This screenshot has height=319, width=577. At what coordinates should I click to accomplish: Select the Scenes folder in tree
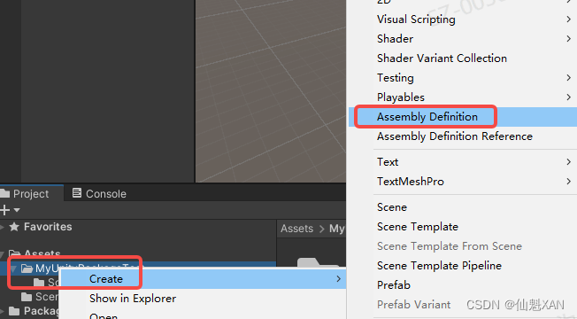46,297
